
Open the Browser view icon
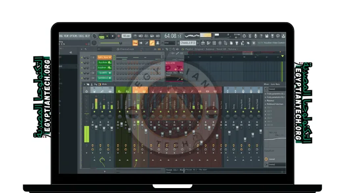click(x=225, y=43)
